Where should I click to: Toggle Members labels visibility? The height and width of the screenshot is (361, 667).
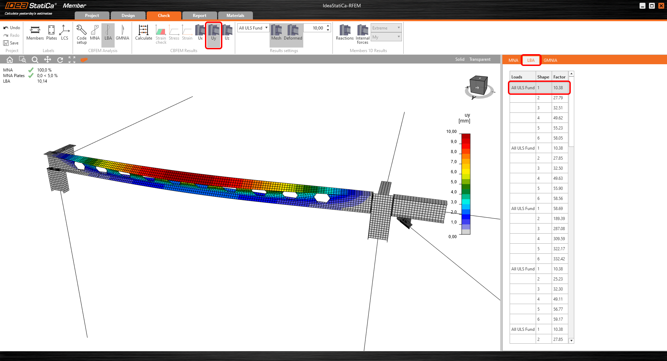tap(35, 33)
